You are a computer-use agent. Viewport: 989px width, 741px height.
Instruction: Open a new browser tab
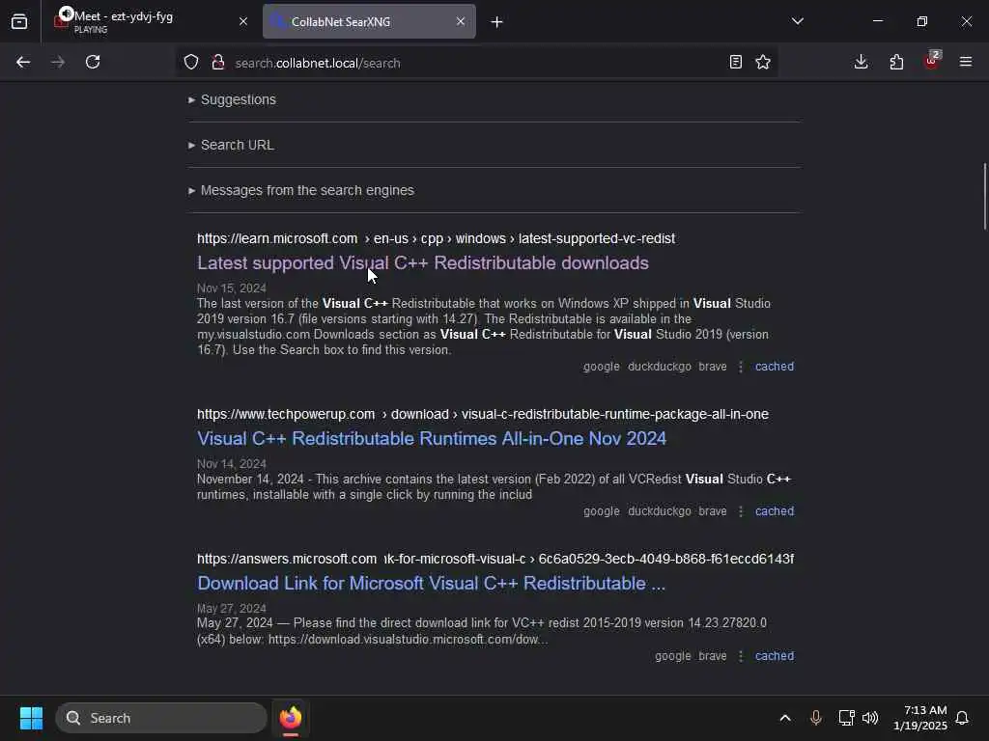(497, 22)
